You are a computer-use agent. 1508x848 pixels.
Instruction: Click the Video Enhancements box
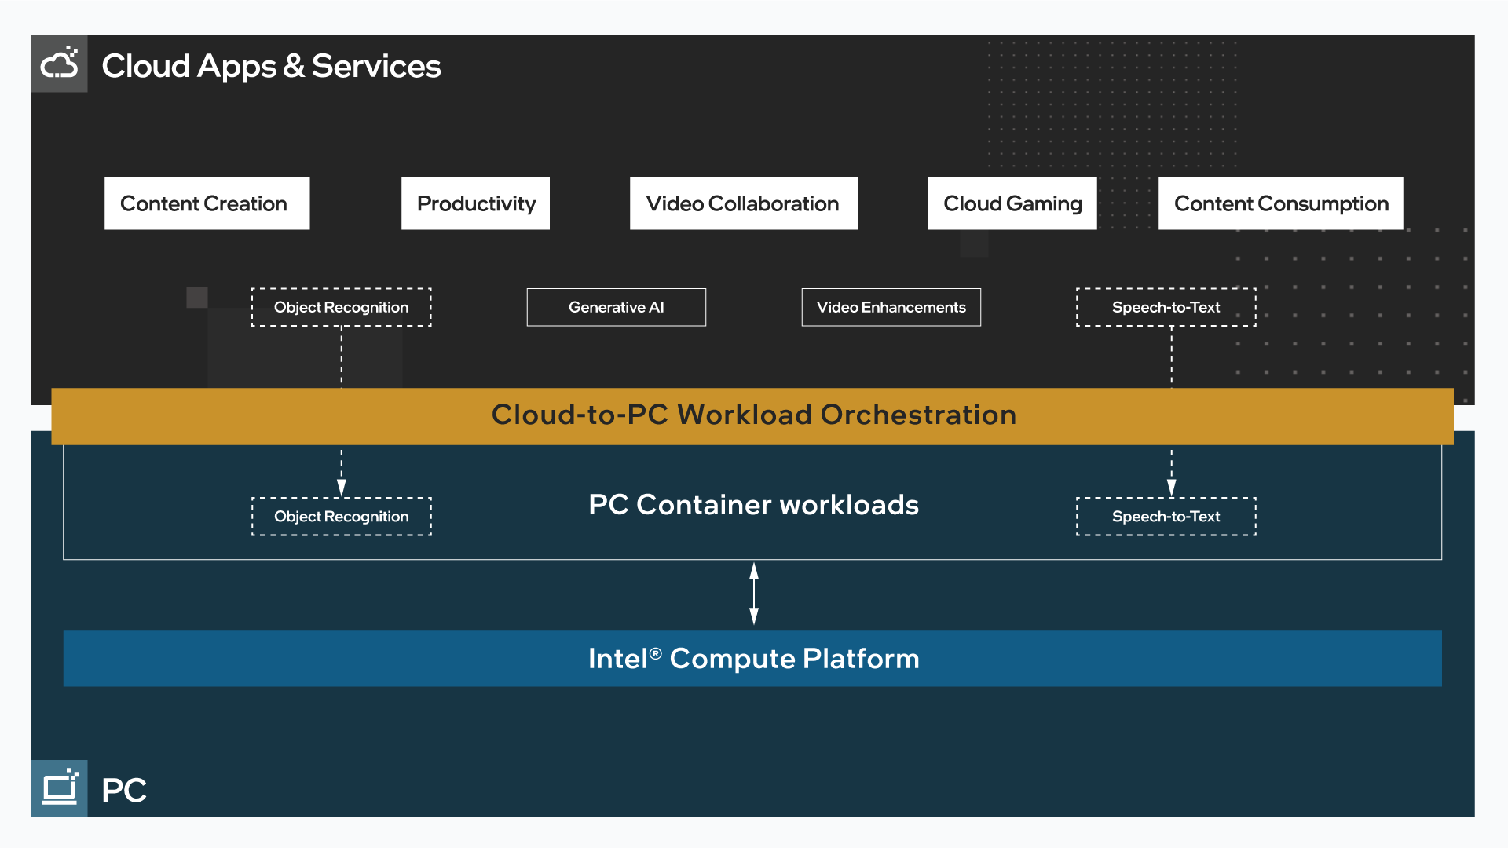click(x=891, y=307)
